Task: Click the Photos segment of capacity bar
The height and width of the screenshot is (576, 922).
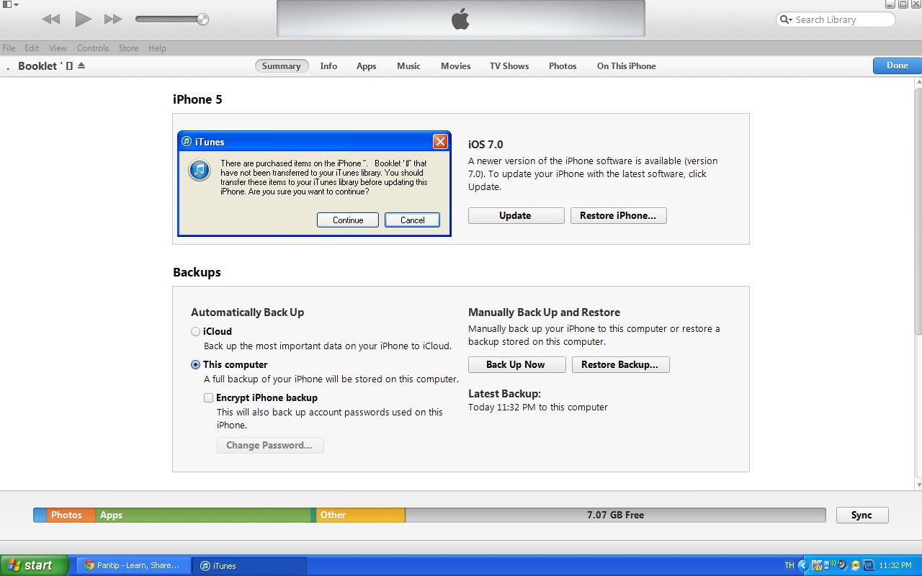Action: point(71,515)
